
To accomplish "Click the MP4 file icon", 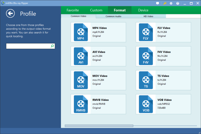I will click(x=81, y=32).
